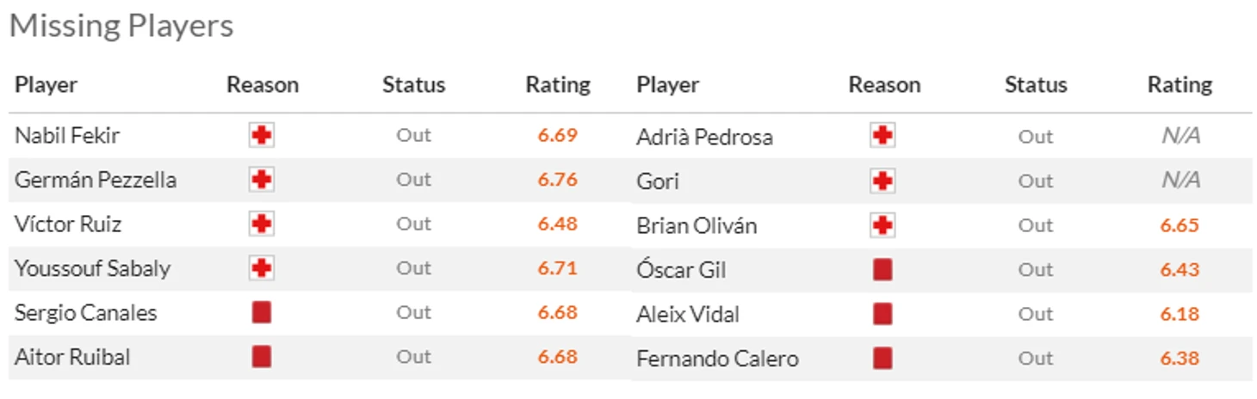
Task: Click the left table's Rating column header
Action: 558,84
